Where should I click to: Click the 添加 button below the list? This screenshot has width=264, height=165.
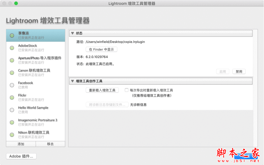pos(21,144)
